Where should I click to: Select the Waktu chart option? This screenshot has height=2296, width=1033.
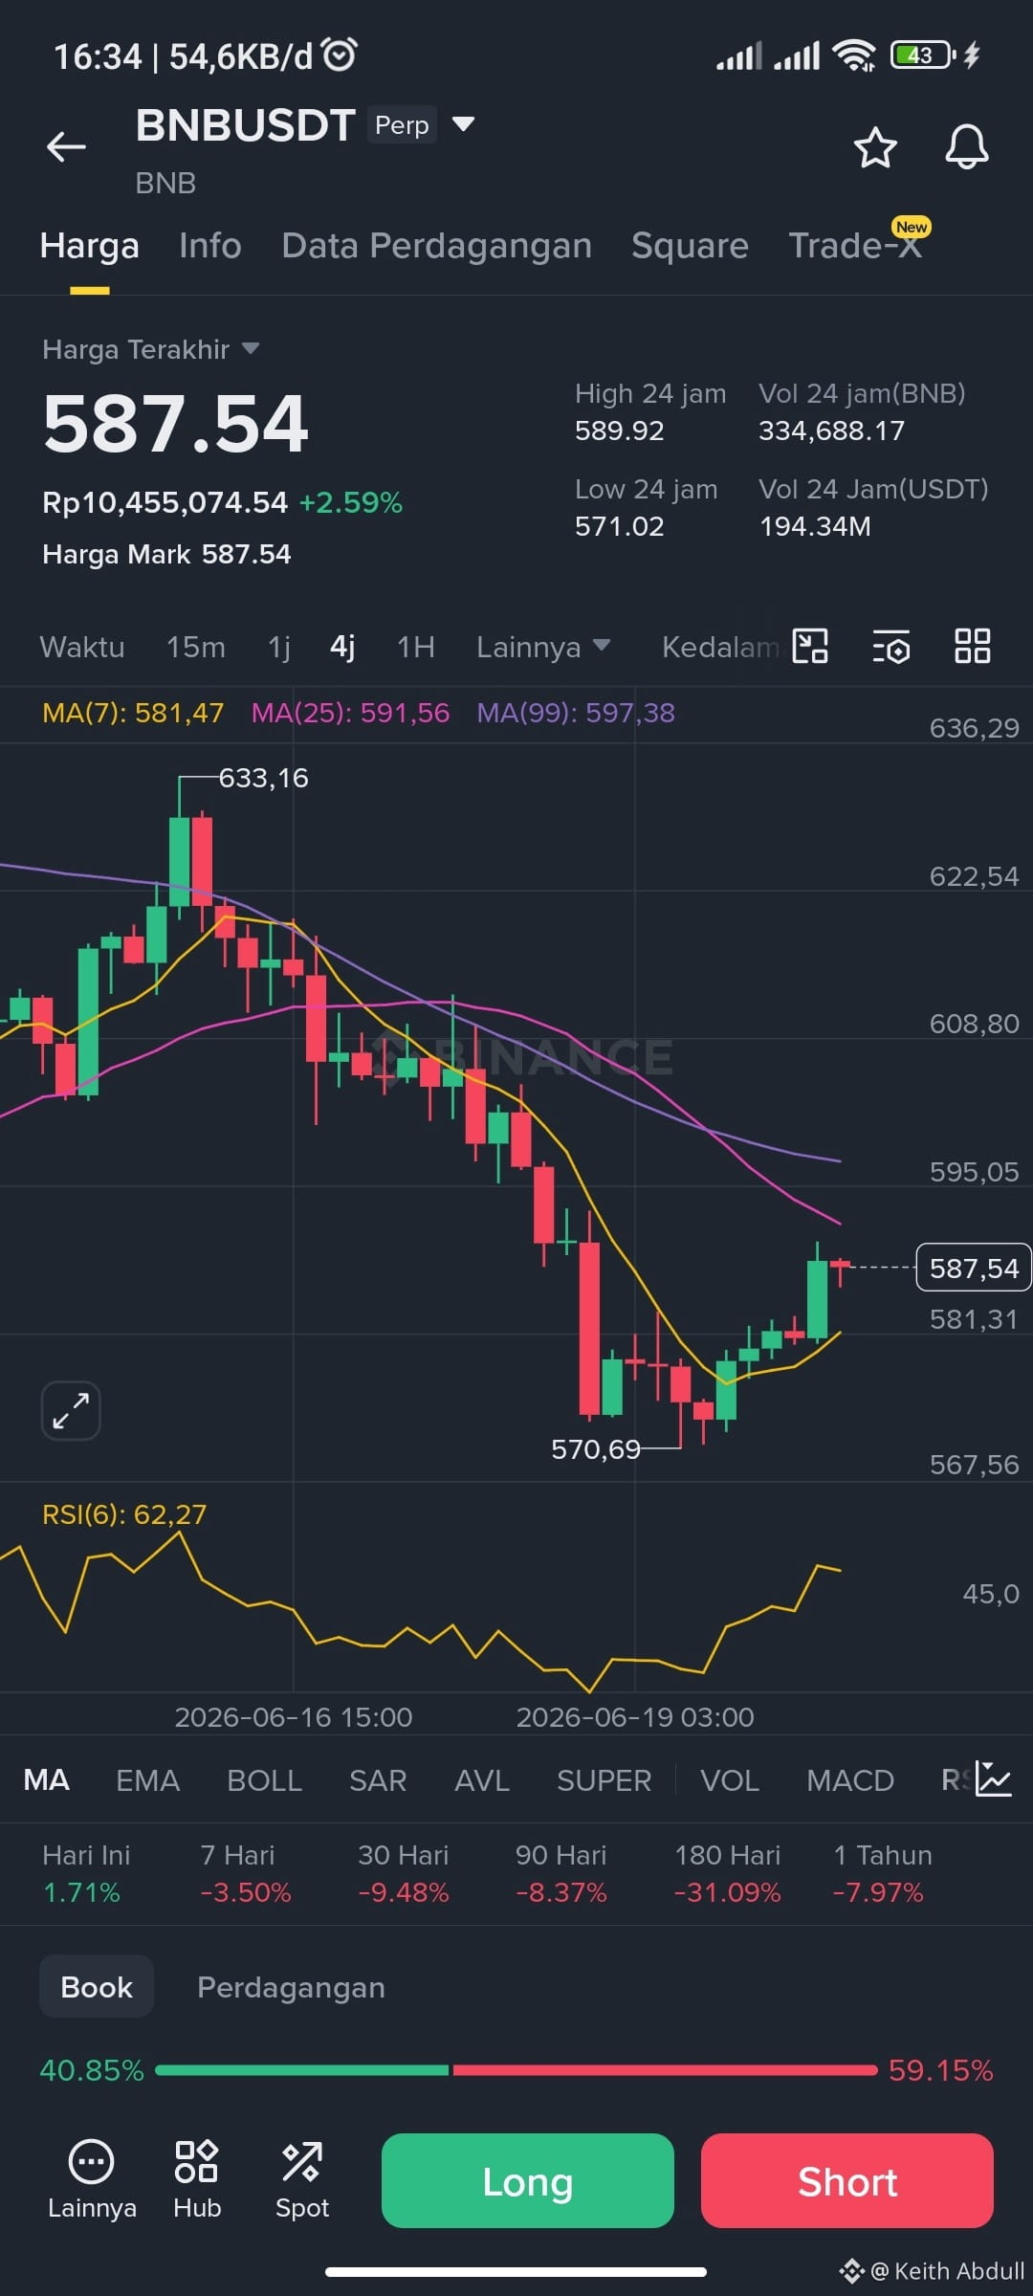82,648
